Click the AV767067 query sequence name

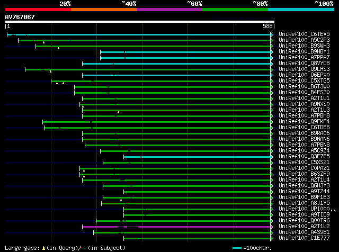[x=20, y=17]
